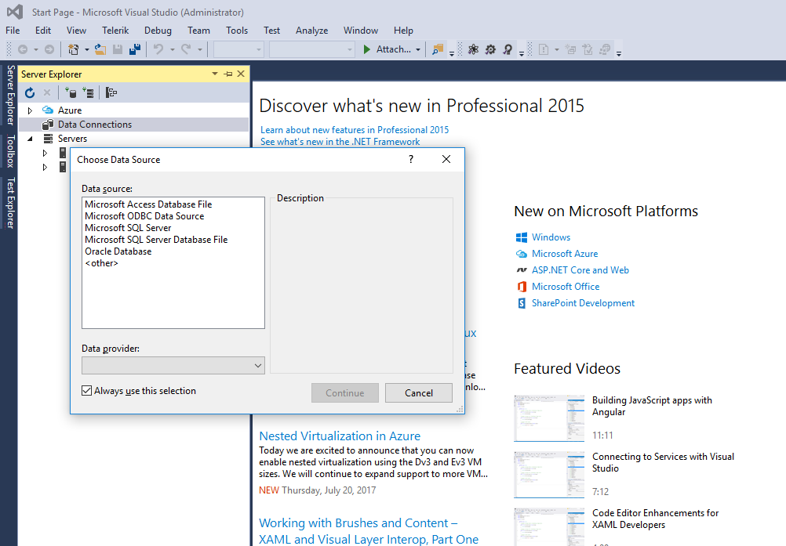Viewport: 786px width, 546px height.
Task: Uncheck Always use this selection checkbox
Action: (87, 391)
